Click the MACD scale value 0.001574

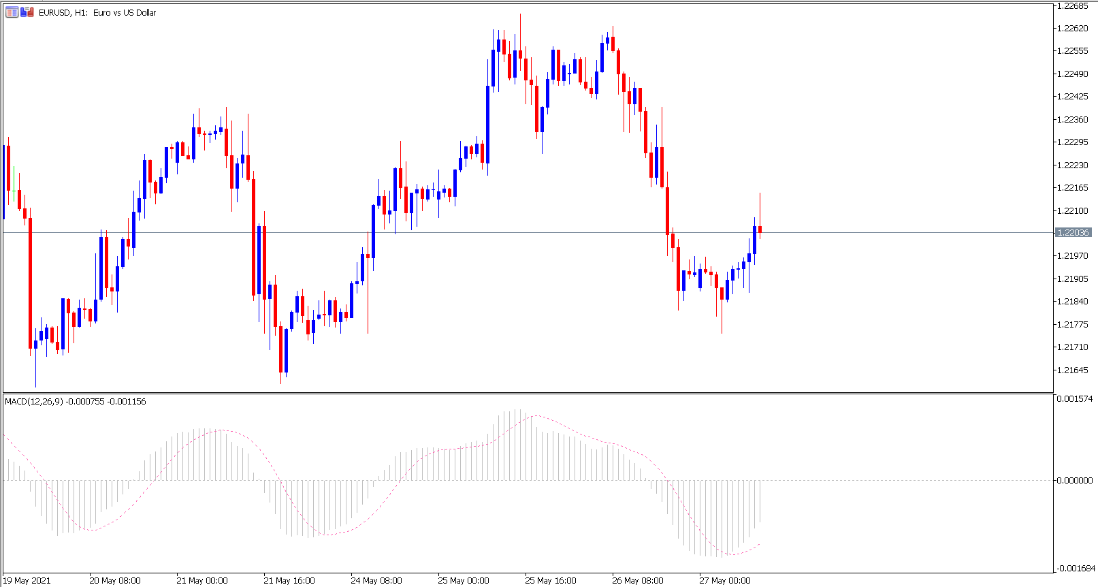[1075, 399]
